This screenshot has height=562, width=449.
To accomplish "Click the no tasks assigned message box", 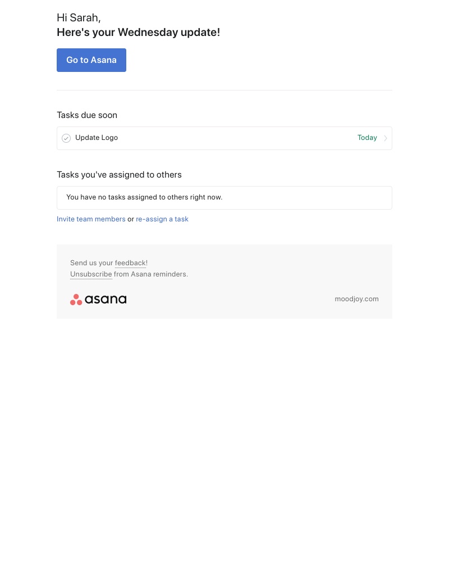I will pyautogui.click(x=224, y=198).
